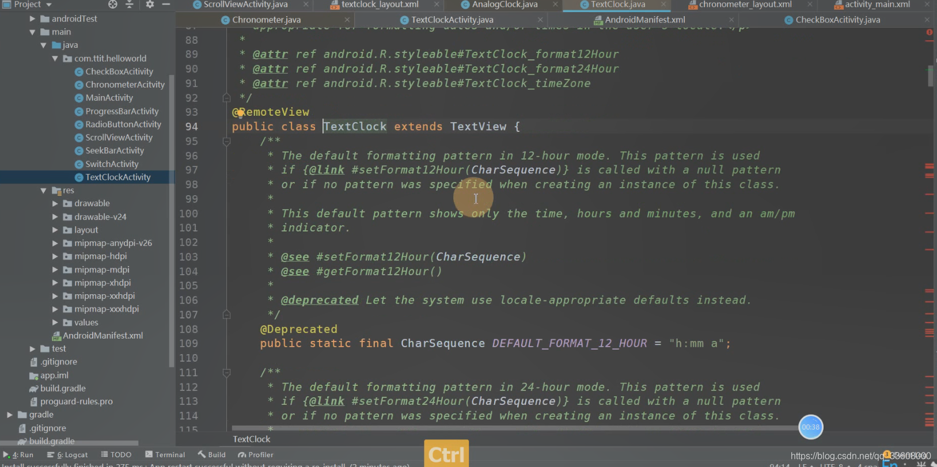Click line number 109 in gutter

(188, 344)
